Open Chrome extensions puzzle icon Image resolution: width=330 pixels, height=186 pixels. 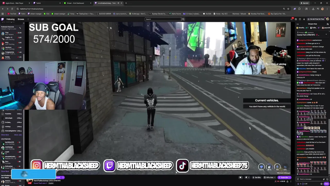point(299,9)
